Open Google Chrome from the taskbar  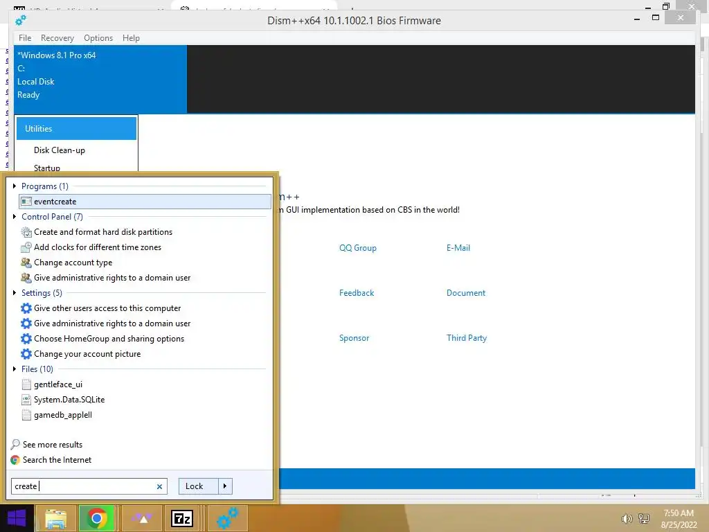pyautogui.click(x=96, y=518)
